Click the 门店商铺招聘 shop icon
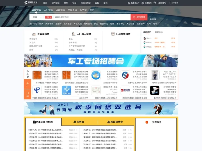202x151 pixels. pyautogui.click(x=113, y=34)
